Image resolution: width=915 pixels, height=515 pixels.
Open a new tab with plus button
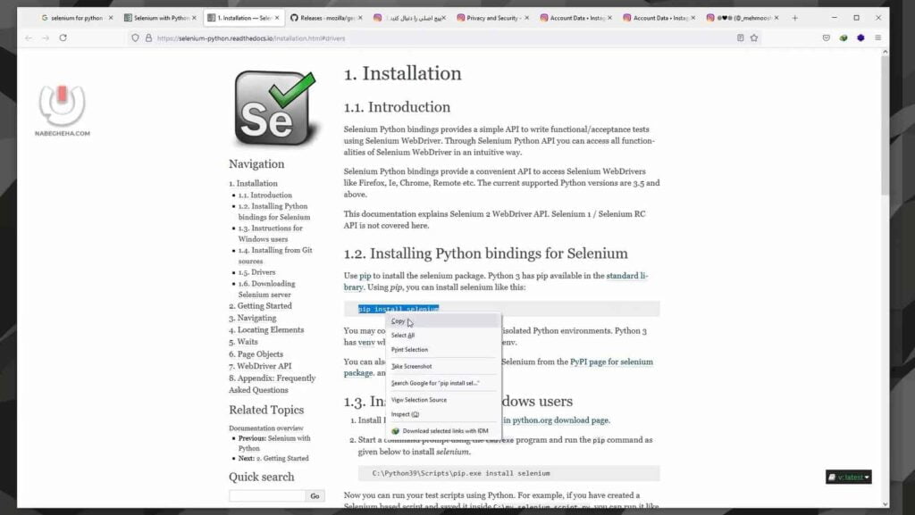click(794, 18)
